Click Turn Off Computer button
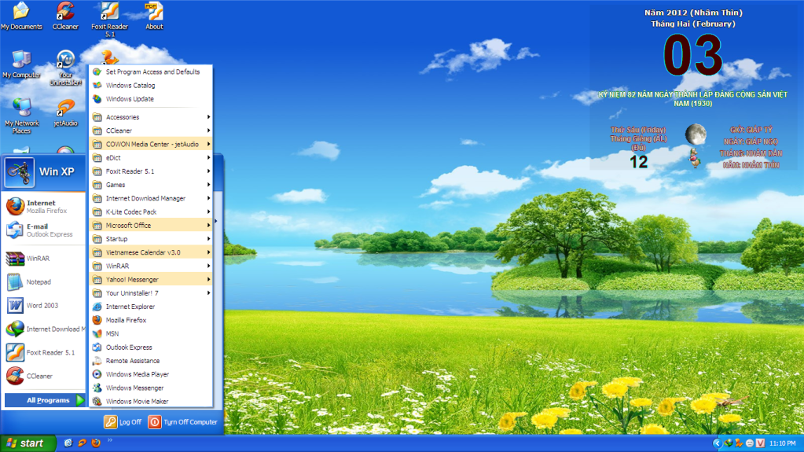Screen dimensions: 804x452 pos(183,421)
